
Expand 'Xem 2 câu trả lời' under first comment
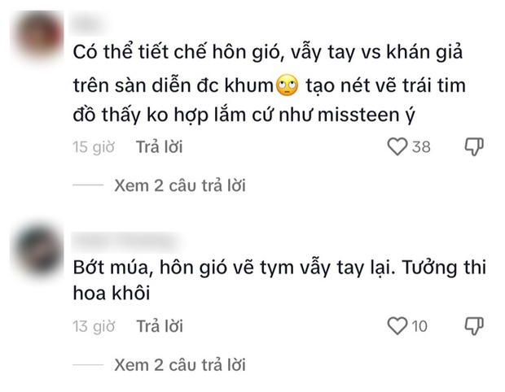click(x=180, y=185)
